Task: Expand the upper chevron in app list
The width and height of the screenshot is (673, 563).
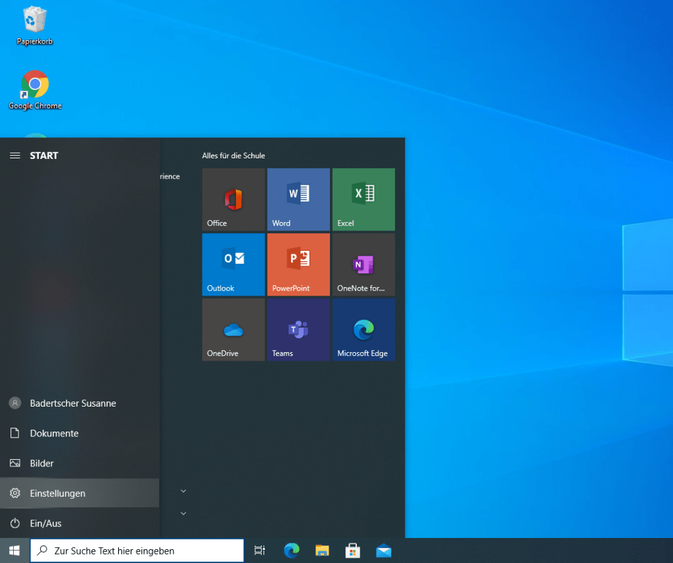Action: click(x=183, y=491)
